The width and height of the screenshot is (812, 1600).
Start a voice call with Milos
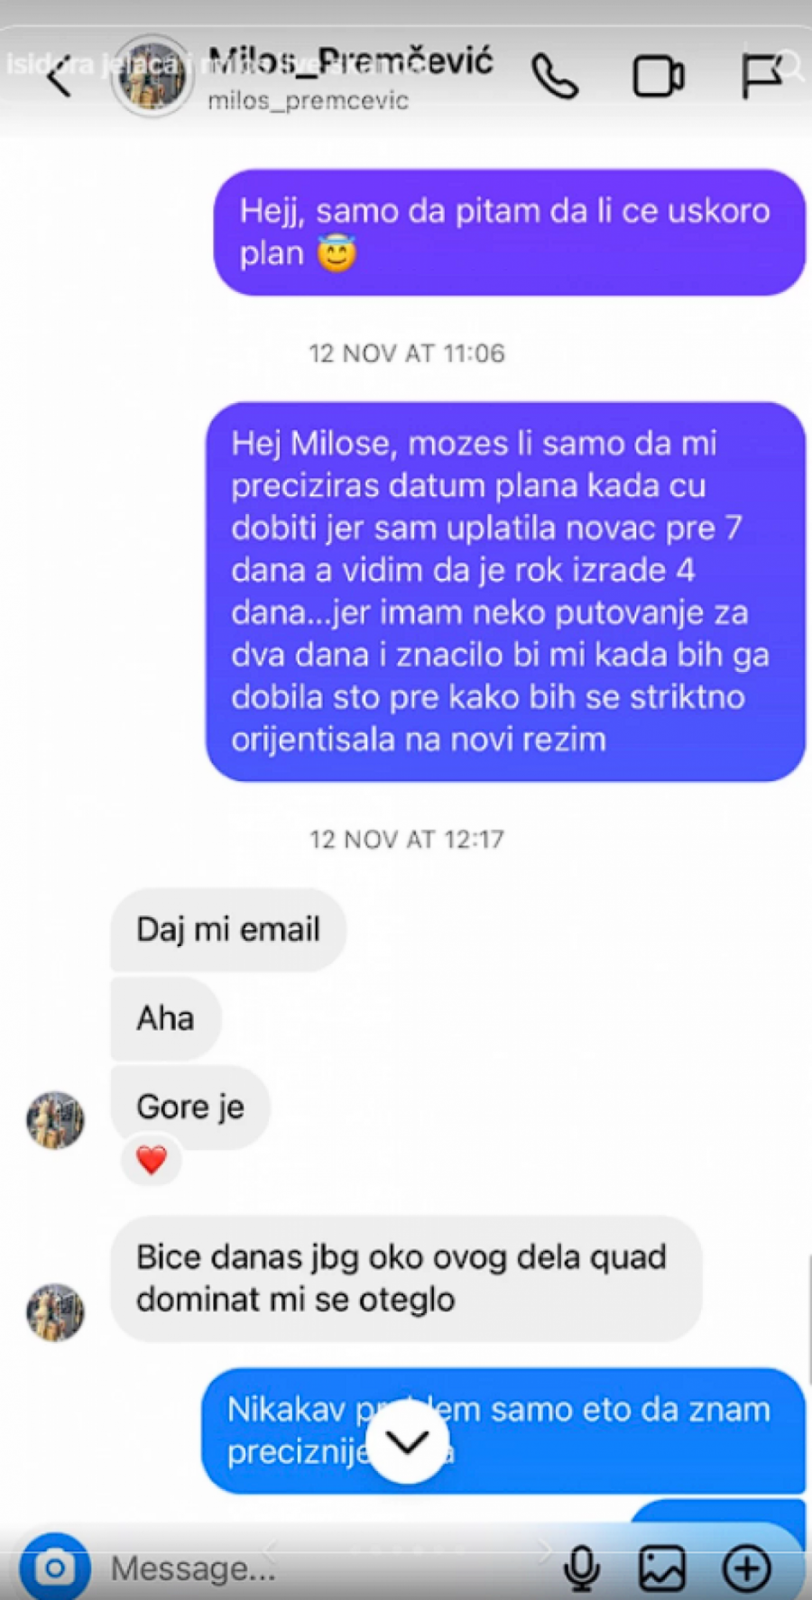(554, 76)
